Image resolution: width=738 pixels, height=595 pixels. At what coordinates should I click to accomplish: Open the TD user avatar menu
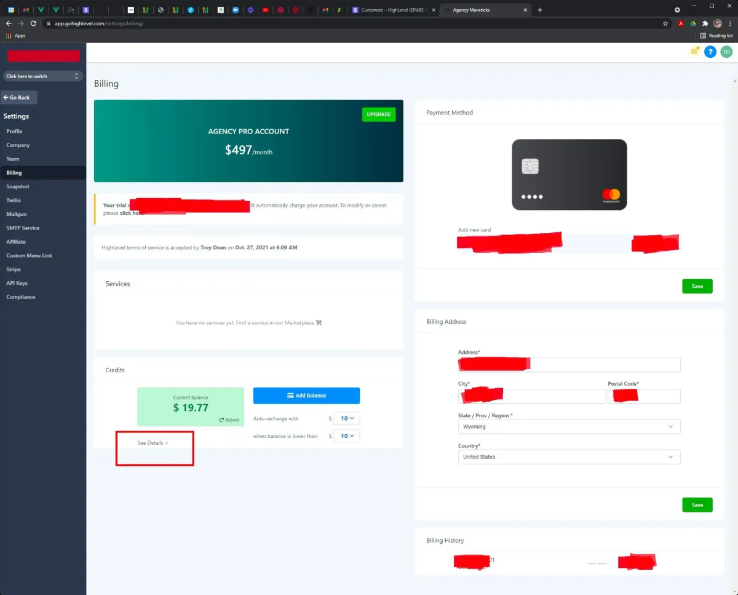tap(726, 52)
